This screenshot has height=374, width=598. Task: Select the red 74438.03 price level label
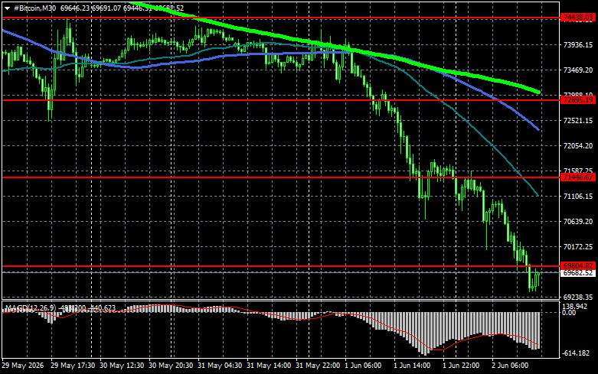coord(578,17)
